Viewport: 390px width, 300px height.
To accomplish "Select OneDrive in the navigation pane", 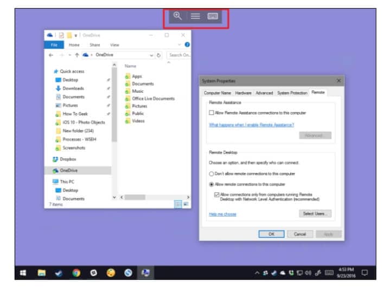I will click(x=78, y=170).
